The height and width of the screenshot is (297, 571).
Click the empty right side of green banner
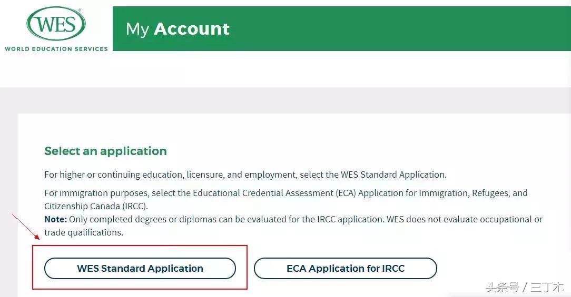tap(421, 29)
